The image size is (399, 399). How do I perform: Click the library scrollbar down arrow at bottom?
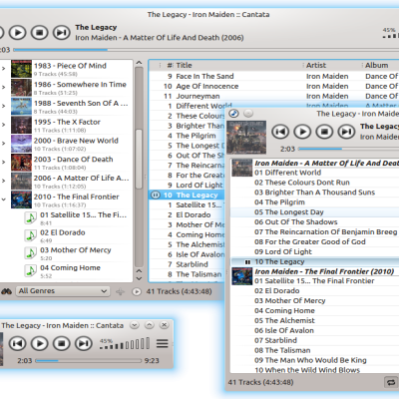(x=139, y=278)
